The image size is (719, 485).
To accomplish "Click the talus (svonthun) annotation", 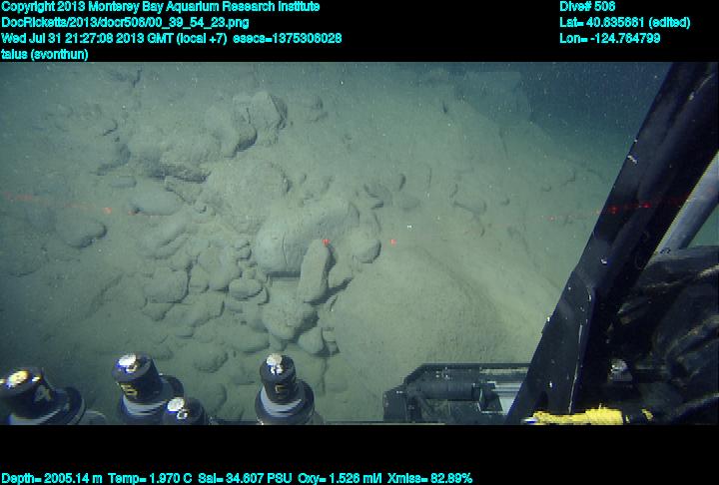I will (45, 54).
